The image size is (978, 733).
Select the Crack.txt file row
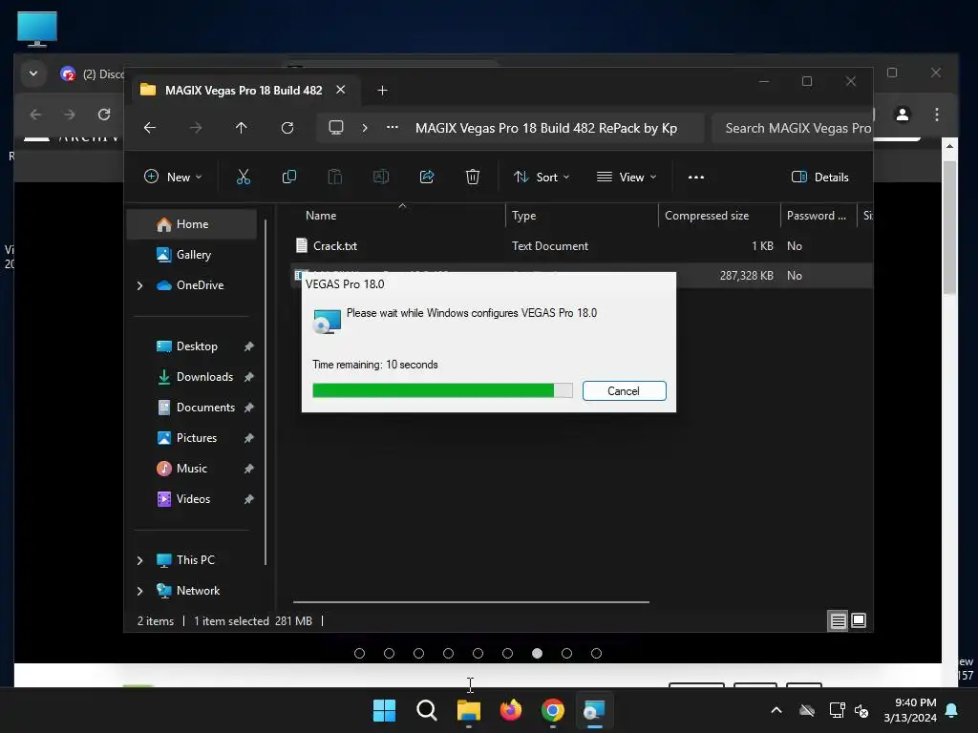582,246
